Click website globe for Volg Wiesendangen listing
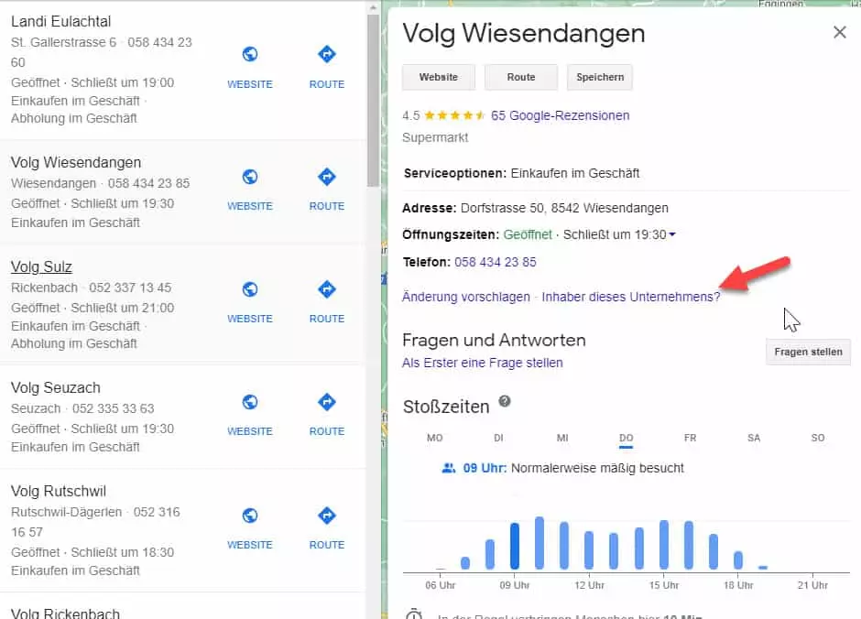The height and width of the screenshot is (619, 861). pyautogui.click(x=250, y=177)
